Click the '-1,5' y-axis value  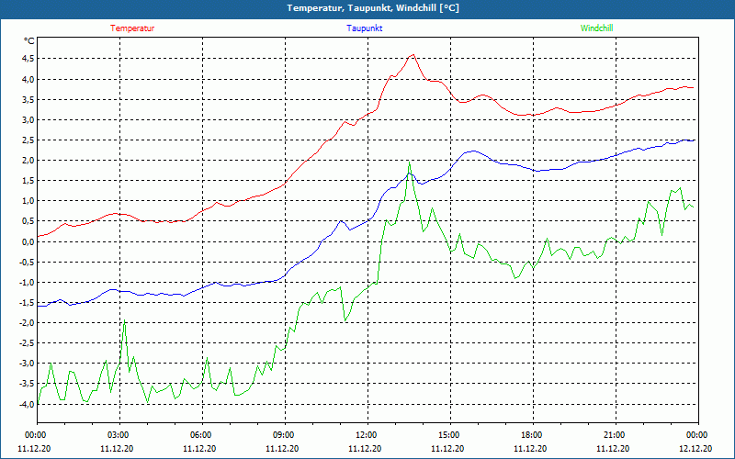click(x=27, y=303)
